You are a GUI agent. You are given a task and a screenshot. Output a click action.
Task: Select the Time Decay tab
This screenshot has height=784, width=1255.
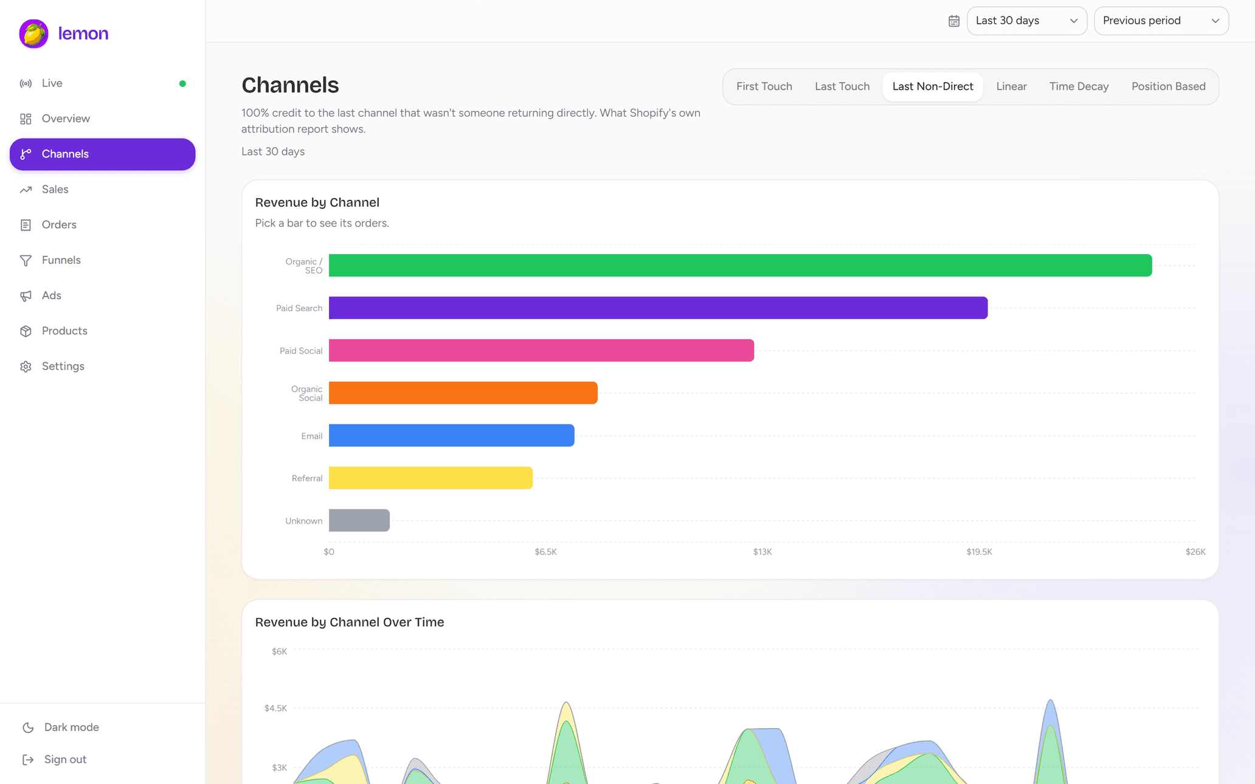[x=1079, y=86]
